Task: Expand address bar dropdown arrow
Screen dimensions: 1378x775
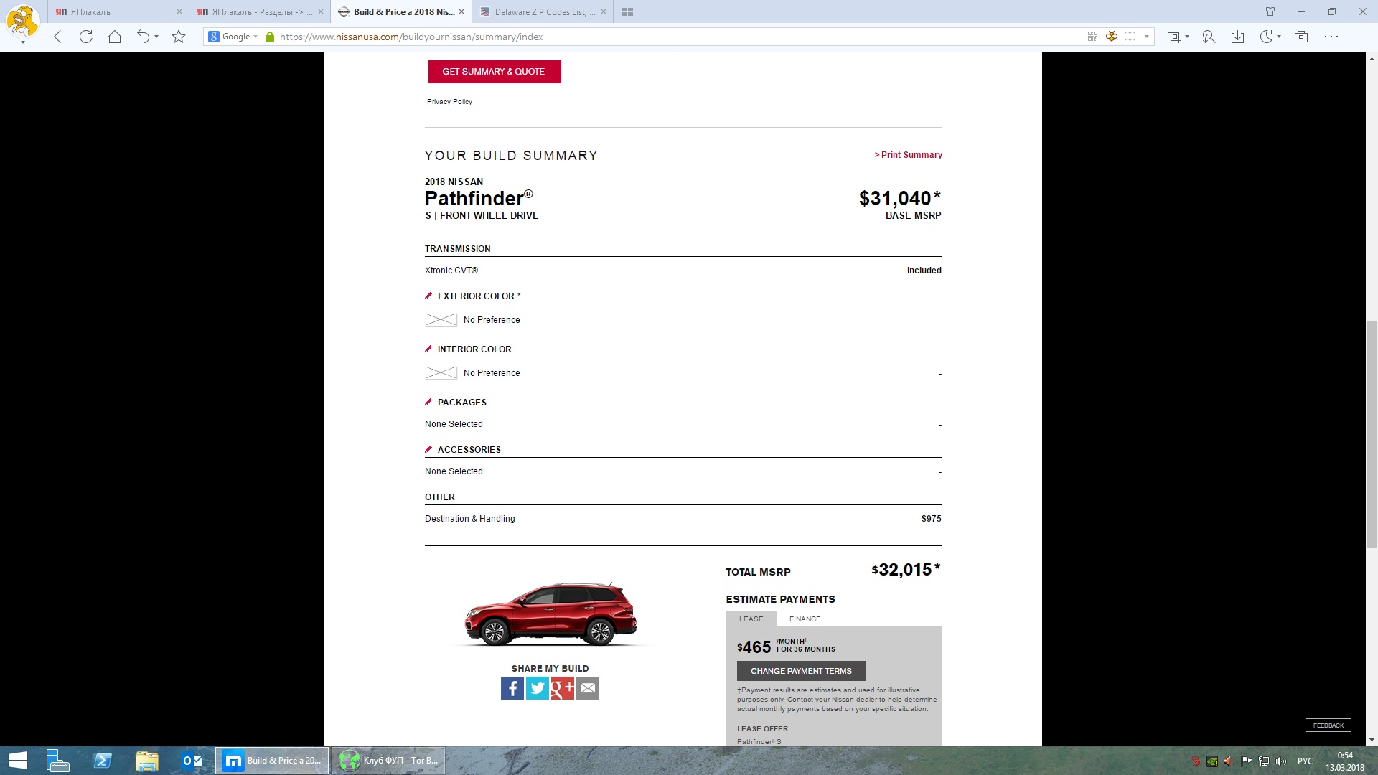Action: pos(1147,37)
